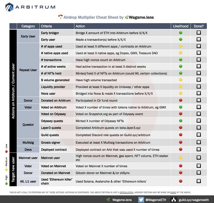The image size is (214, 203).
Task: Click the Multisig category cell
Action: (28, 142)
